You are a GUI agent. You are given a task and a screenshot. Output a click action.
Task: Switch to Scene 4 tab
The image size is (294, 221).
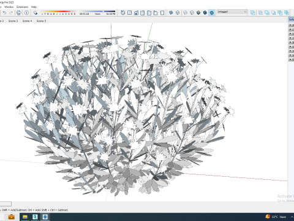pos(27,21)
